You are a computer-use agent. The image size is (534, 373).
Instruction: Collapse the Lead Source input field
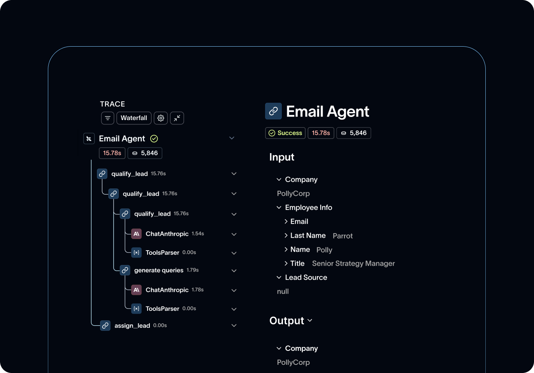tap(279, 277)
